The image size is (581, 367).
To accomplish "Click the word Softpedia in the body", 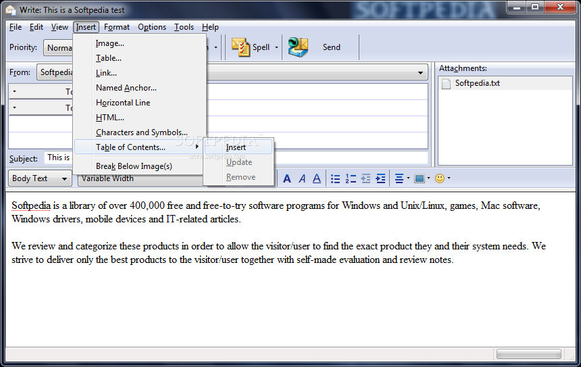I will coord(31,205).
